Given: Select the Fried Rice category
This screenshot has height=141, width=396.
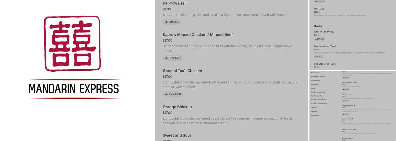Looking at the screenshot, I should (315, 84).
